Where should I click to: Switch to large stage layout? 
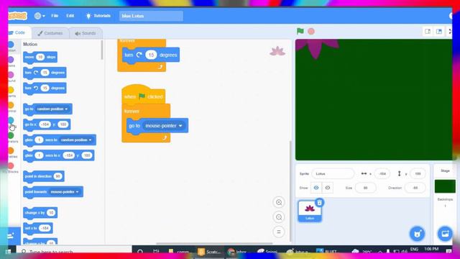pos(439,32)
